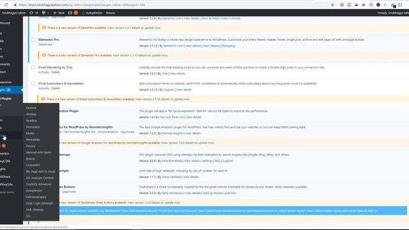Open TinyMCE Advanced submenu item
Viewport: 409px width, 230px height.
[38, 184]
